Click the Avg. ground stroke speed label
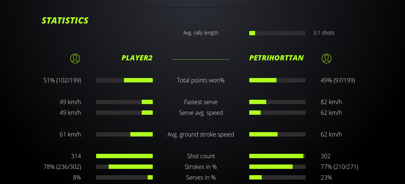405x184 pixels. click(201, 134)
